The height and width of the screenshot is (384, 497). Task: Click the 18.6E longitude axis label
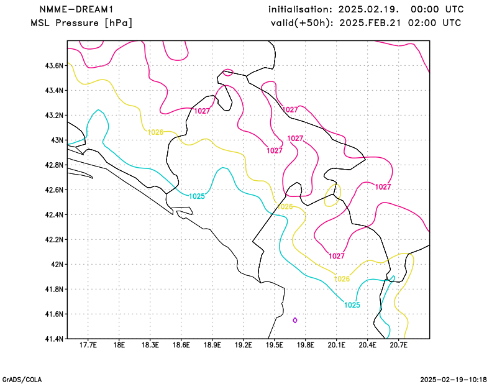pyautogui.click(x=181, y=345)
